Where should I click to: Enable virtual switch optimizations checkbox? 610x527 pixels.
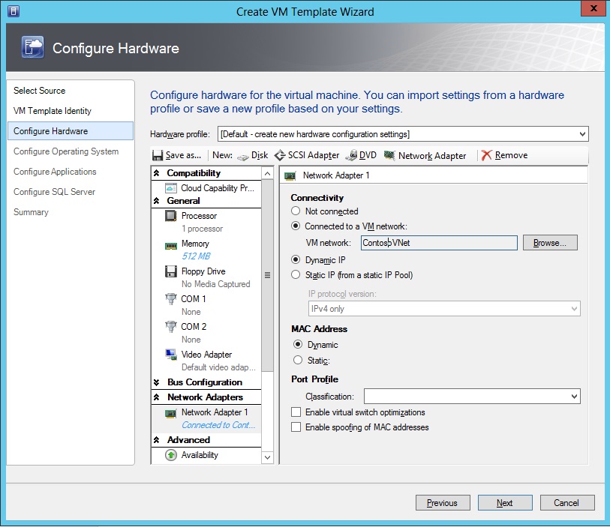coord(296,412)
